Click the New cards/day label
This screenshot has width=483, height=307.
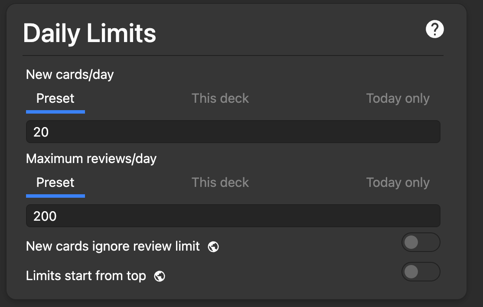click(x=70, y=75)
